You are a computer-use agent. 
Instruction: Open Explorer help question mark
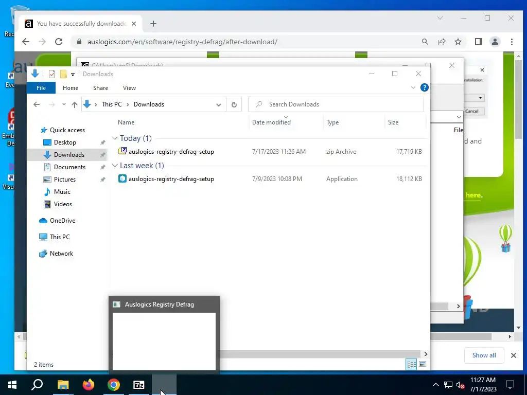click(425, 87)
